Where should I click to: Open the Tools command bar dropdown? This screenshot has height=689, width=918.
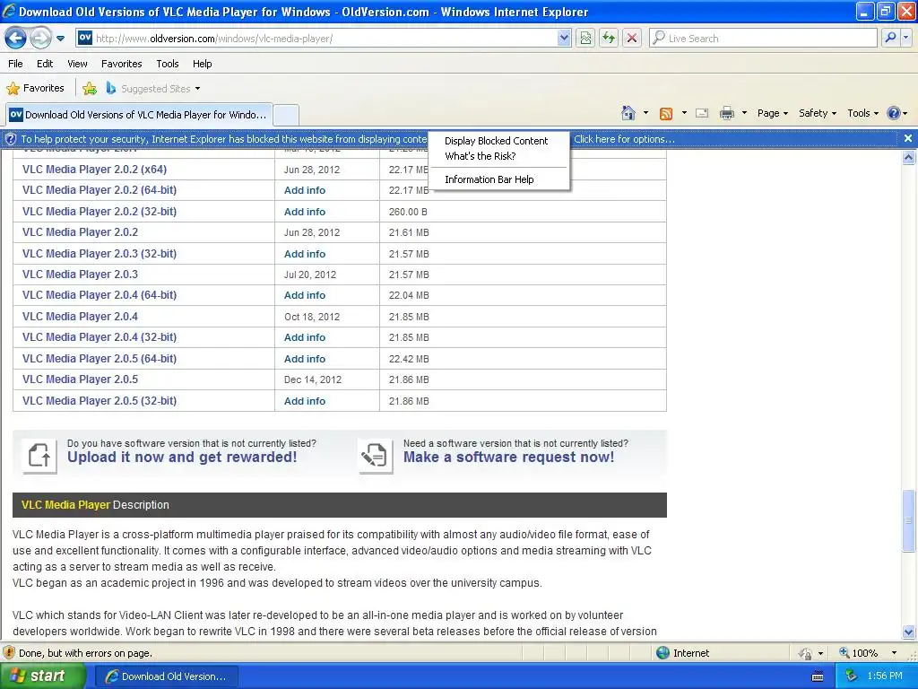point(862,113)
